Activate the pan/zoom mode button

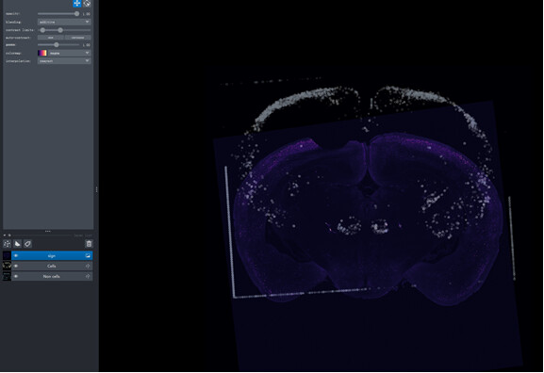click(77, 4)
